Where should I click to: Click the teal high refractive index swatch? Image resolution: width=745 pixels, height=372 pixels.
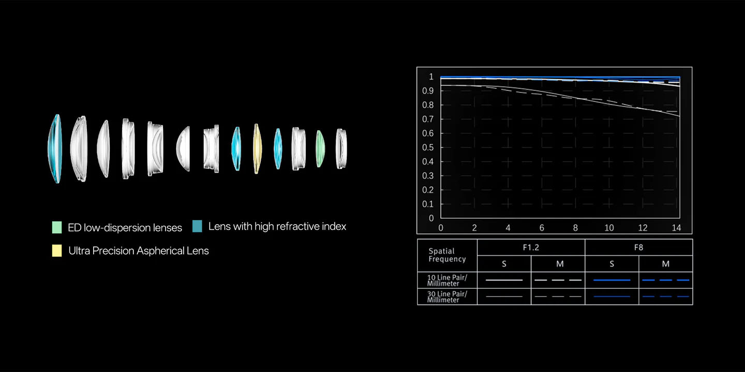pos(197,226)
